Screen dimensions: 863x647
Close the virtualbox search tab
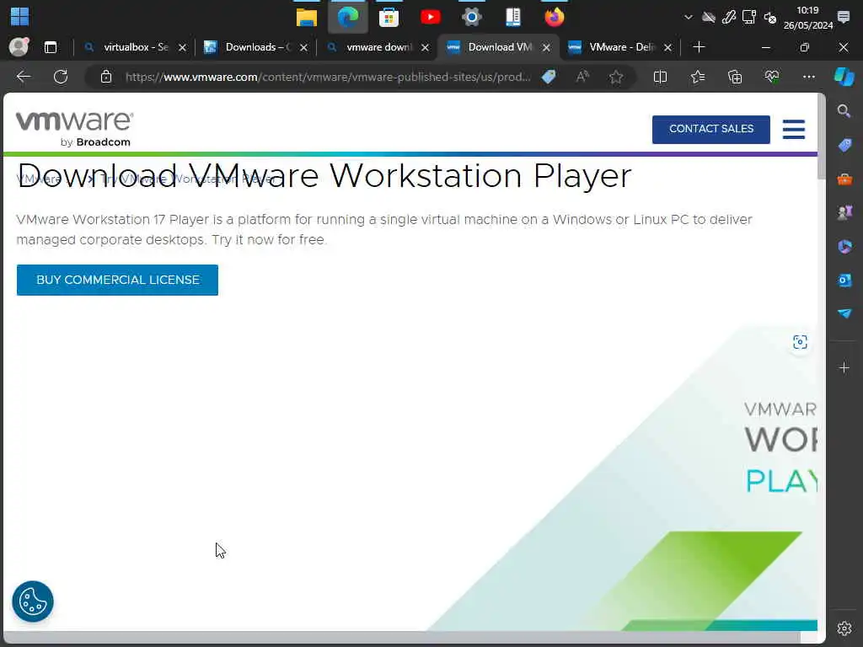[182, 48]
